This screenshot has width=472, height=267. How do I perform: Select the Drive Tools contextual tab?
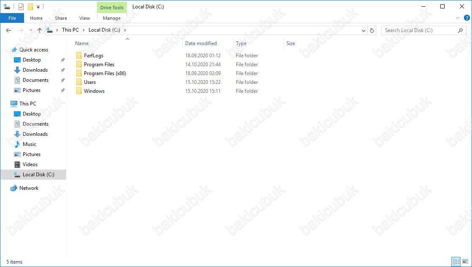pos(112,8)
